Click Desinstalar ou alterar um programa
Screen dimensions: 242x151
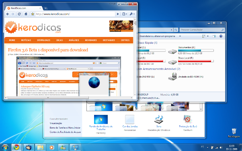157,36
